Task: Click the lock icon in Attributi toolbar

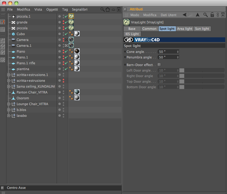Action: click(212, 15)
